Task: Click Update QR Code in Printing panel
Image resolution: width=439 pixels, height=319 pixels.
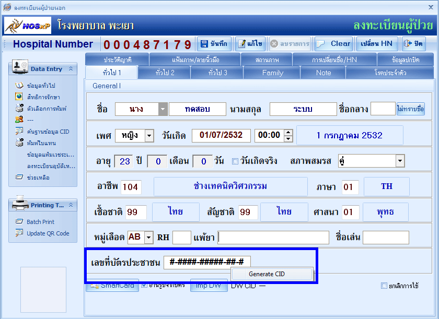Action: [x=48, y=233]
